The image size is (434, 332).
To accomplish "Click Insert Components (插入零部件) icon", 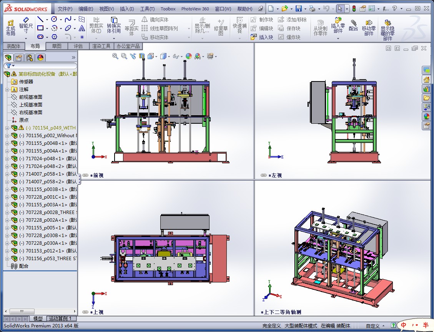I will click(x=338, y=24).
